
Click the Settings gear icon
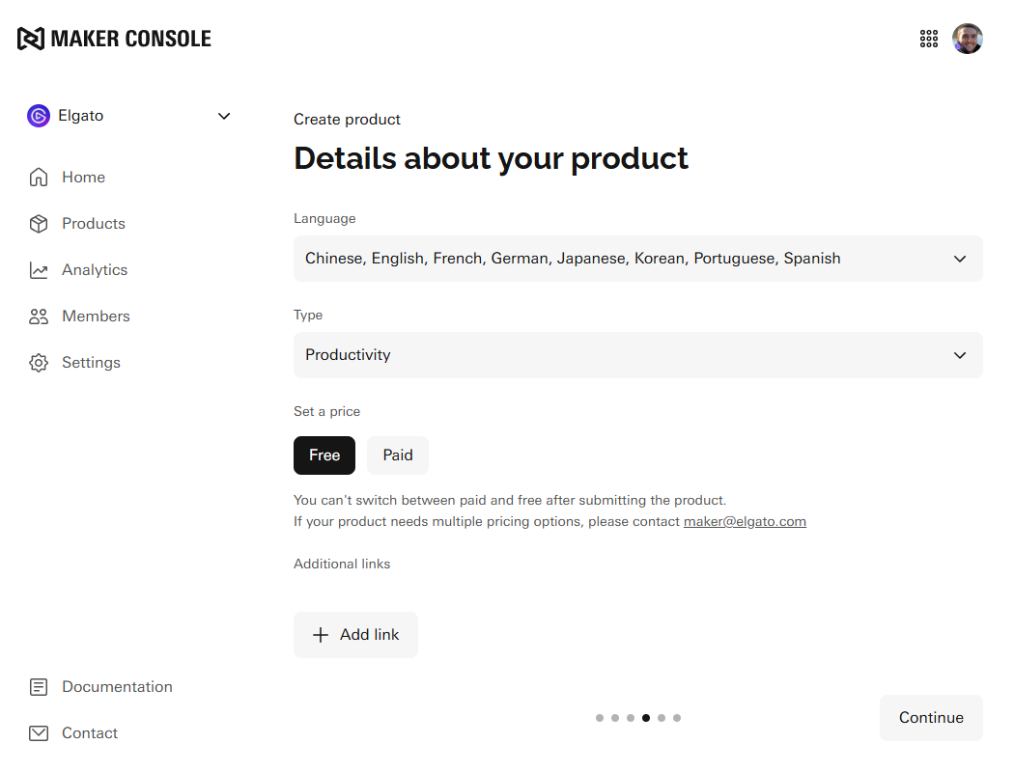(39, 363)
